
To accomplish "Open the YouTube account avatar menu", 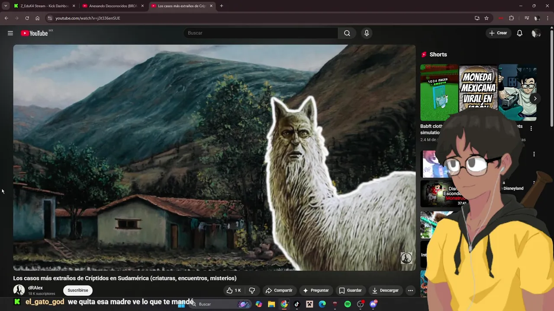I will coord(536,33).
